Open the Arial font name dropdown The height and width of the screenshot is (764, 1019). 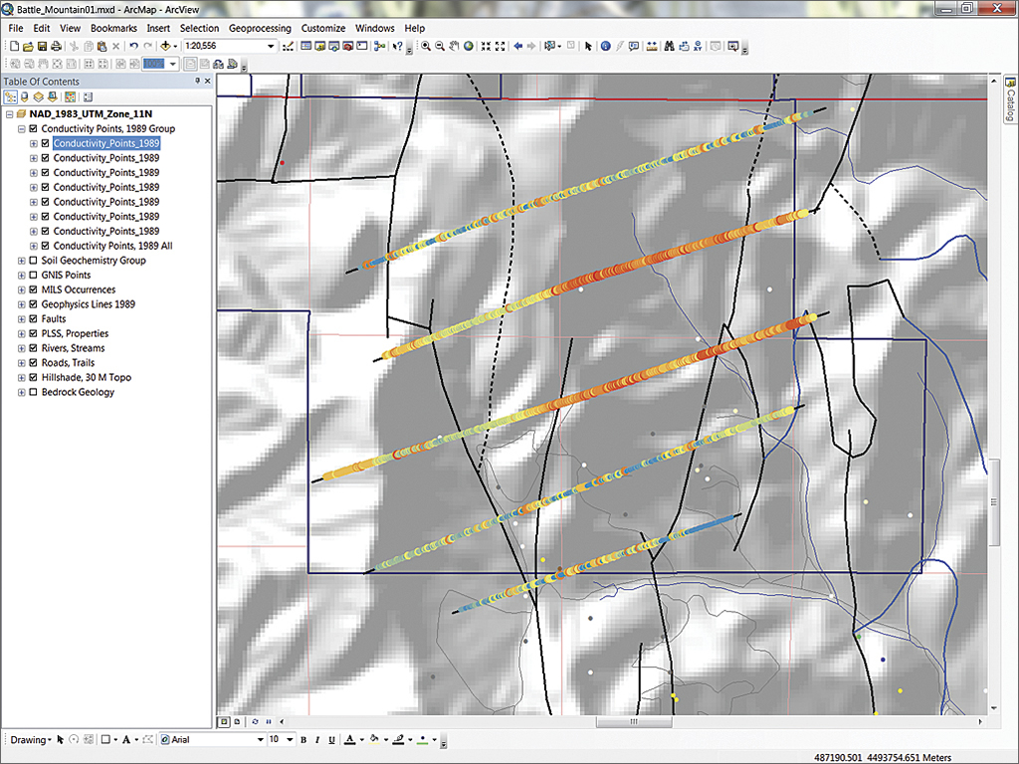(262, 740)
